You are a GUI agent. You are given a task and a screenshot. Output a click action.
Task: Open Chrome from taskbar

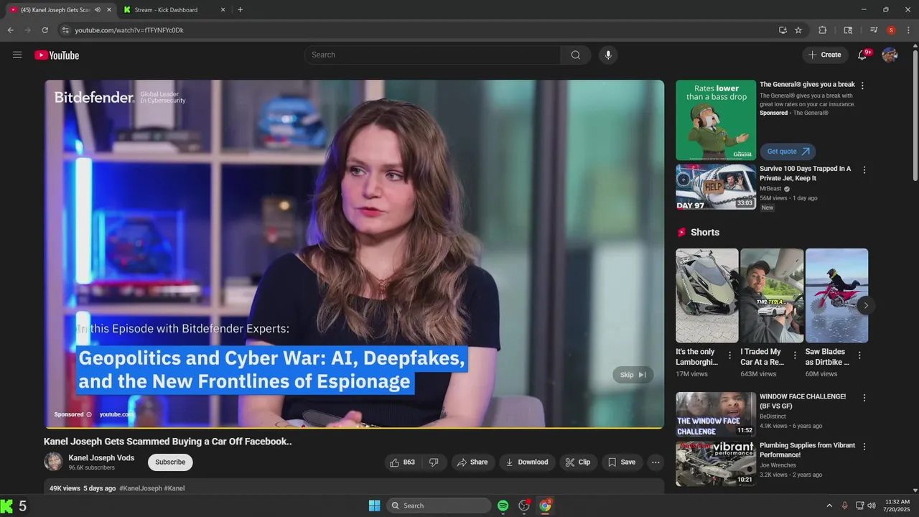(x=546, y=506)
